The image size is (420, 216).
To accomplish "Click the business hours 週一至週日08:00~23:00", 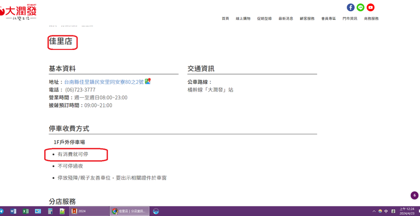I will tap(101, 98).
